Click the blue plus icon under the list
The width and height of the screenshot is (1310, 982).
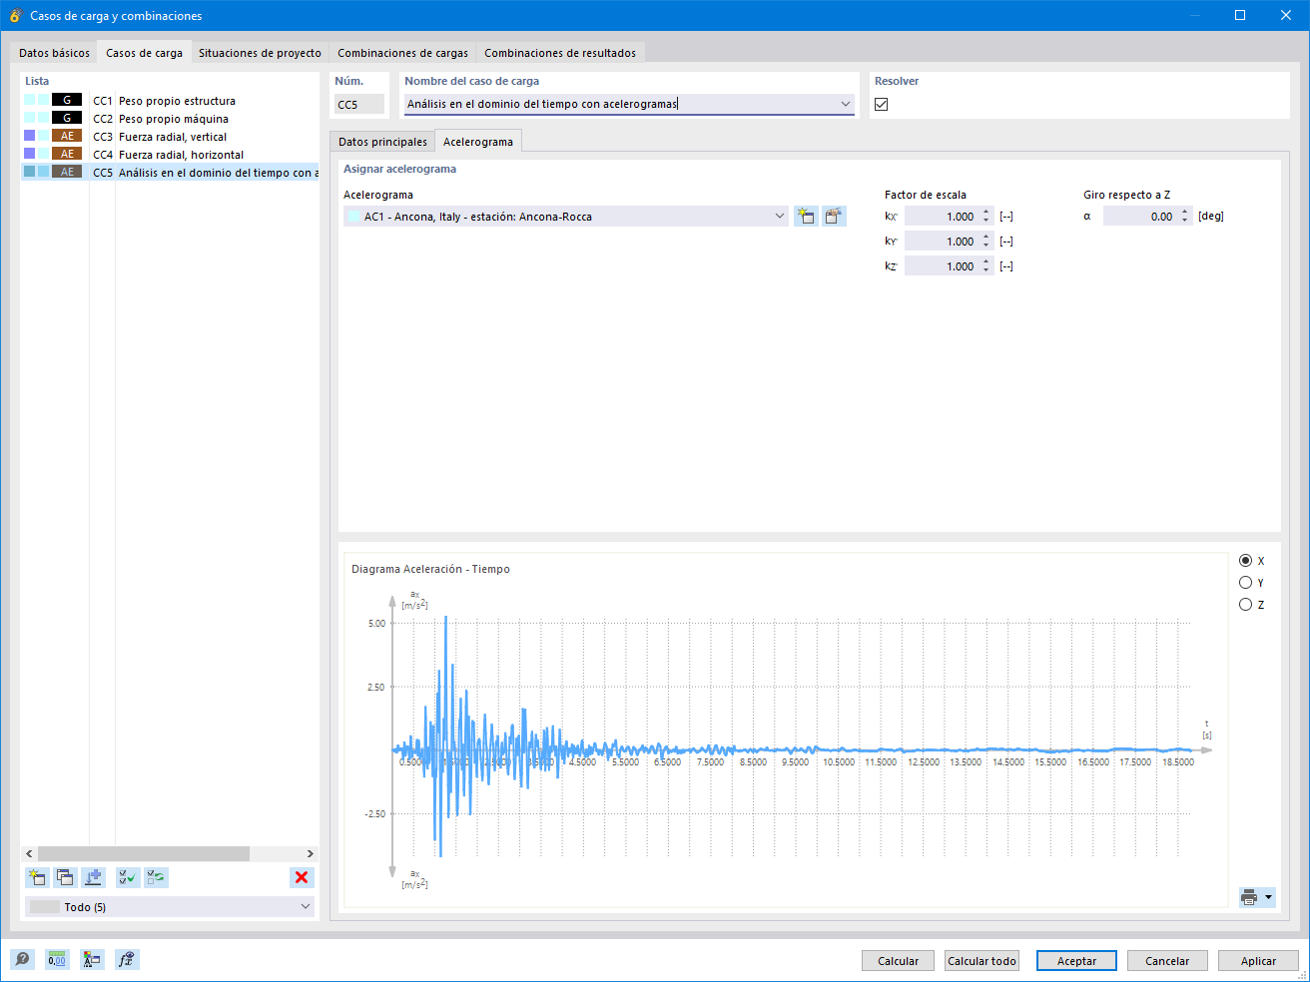[93, 877]
